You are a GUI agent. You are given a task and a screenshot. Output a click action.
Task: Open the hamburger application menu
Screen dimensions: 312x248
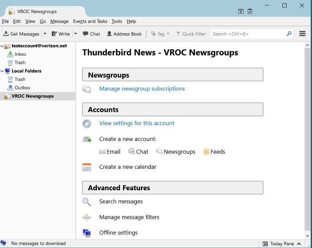(x=302, y=34)
